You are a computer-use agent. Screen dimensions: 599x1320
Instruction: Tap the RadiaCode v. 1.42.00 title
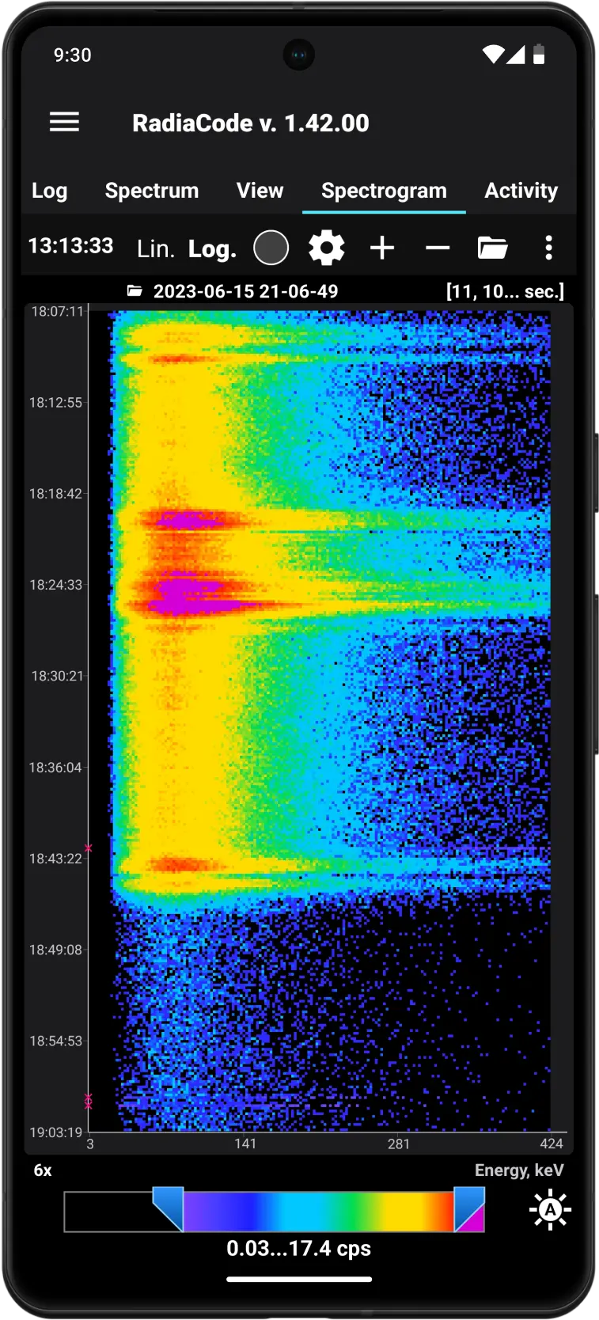pyautogui.click(x=250, y=123)
